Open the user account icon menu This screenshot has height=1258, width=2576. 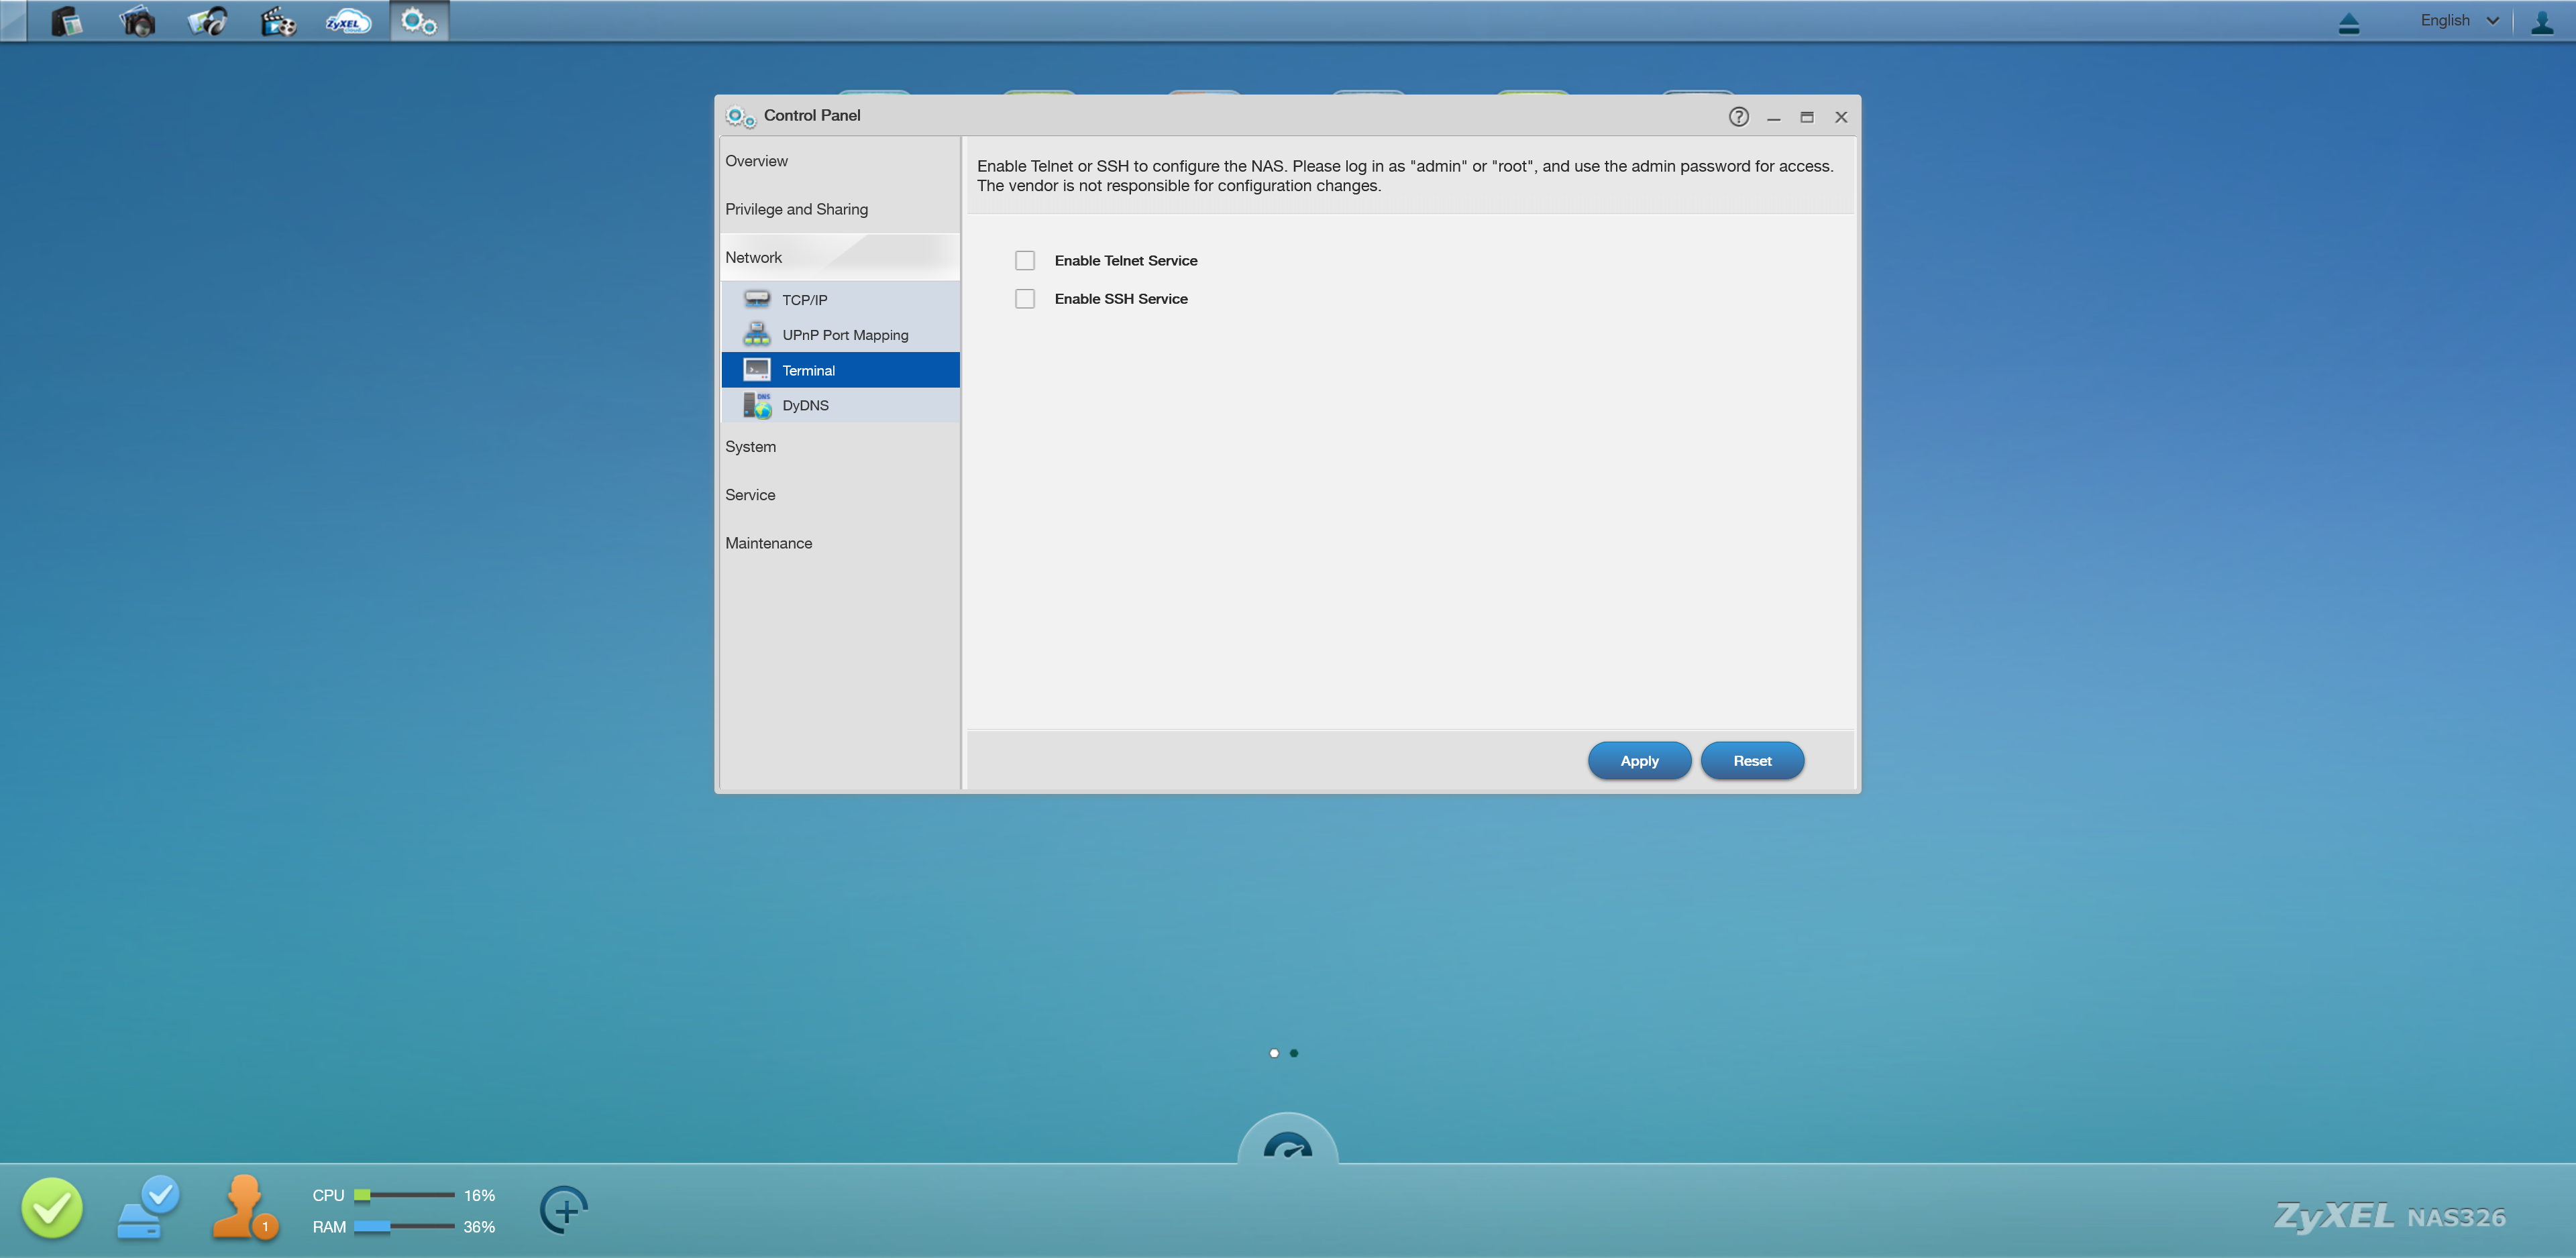click(2542, 21)
